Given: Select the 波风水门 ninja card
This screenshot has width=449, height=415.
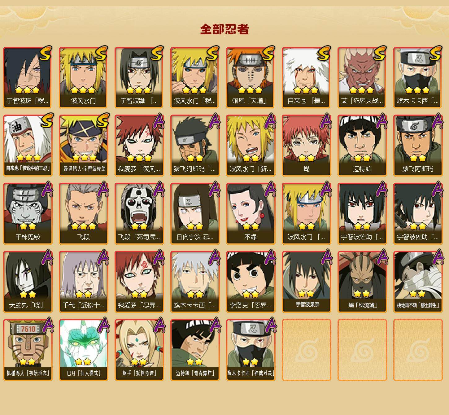Looking at the screenshot, I should coord(84,77).
